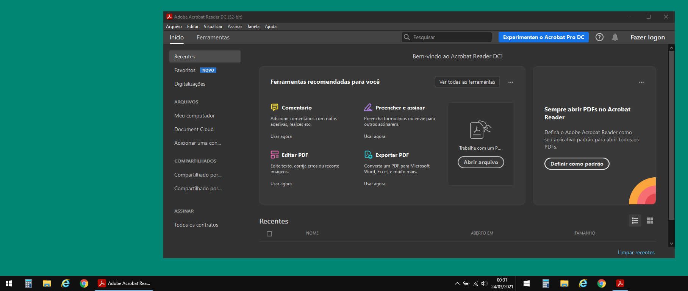This screenshot has width=688, height=291.
Task: Open the recommended tools card options menu
Action: tap(511, 82)
